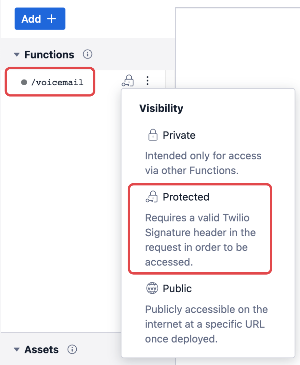Viewport: 300px width, 365px height.
Task: Click the info icon beside Assets
Action: pyautogui.click(x=72, y=349)
